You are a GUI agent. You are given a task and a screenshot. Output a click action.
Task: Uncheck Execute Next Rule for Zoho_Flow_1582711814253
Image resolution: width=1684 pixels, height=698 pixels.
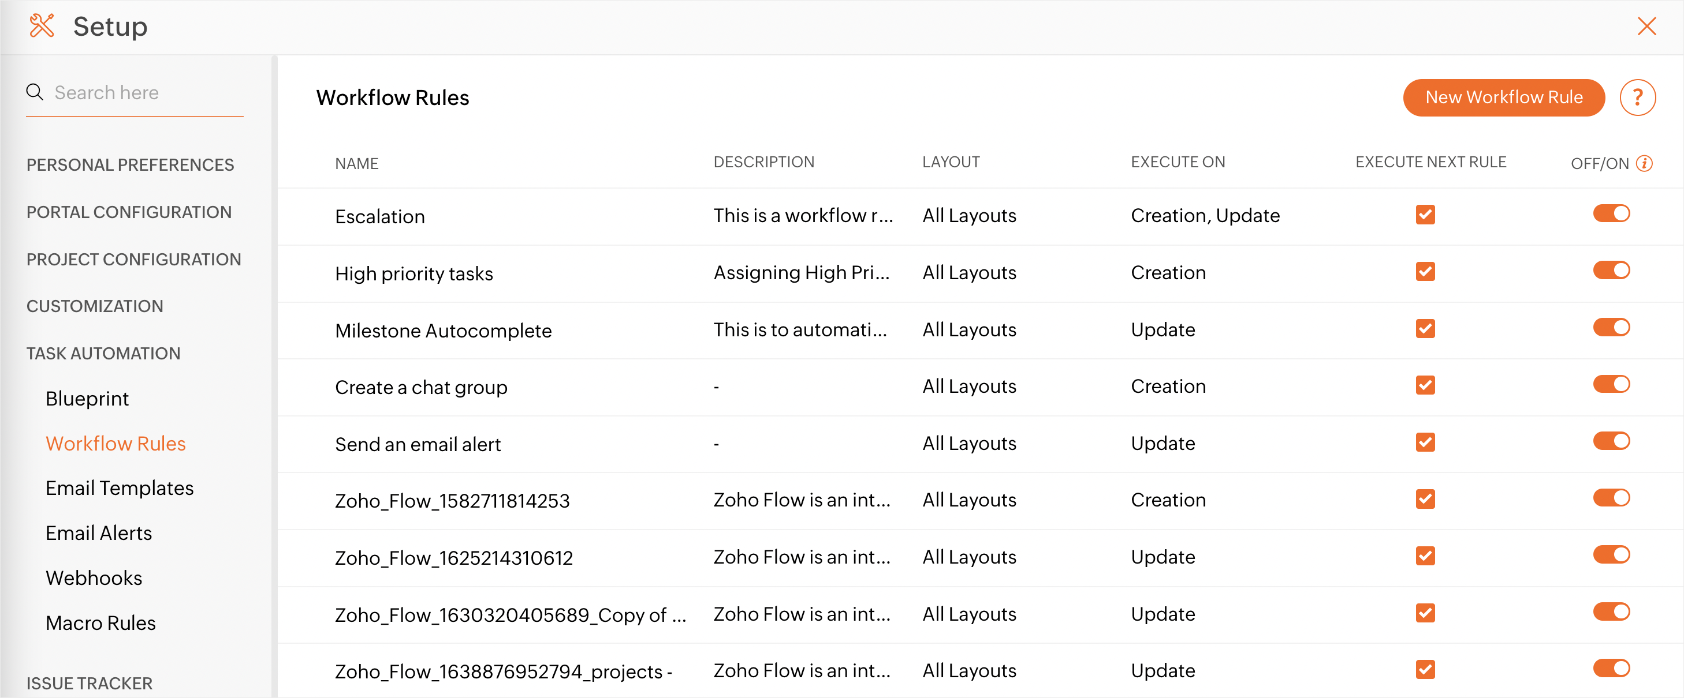[1425, 499]
